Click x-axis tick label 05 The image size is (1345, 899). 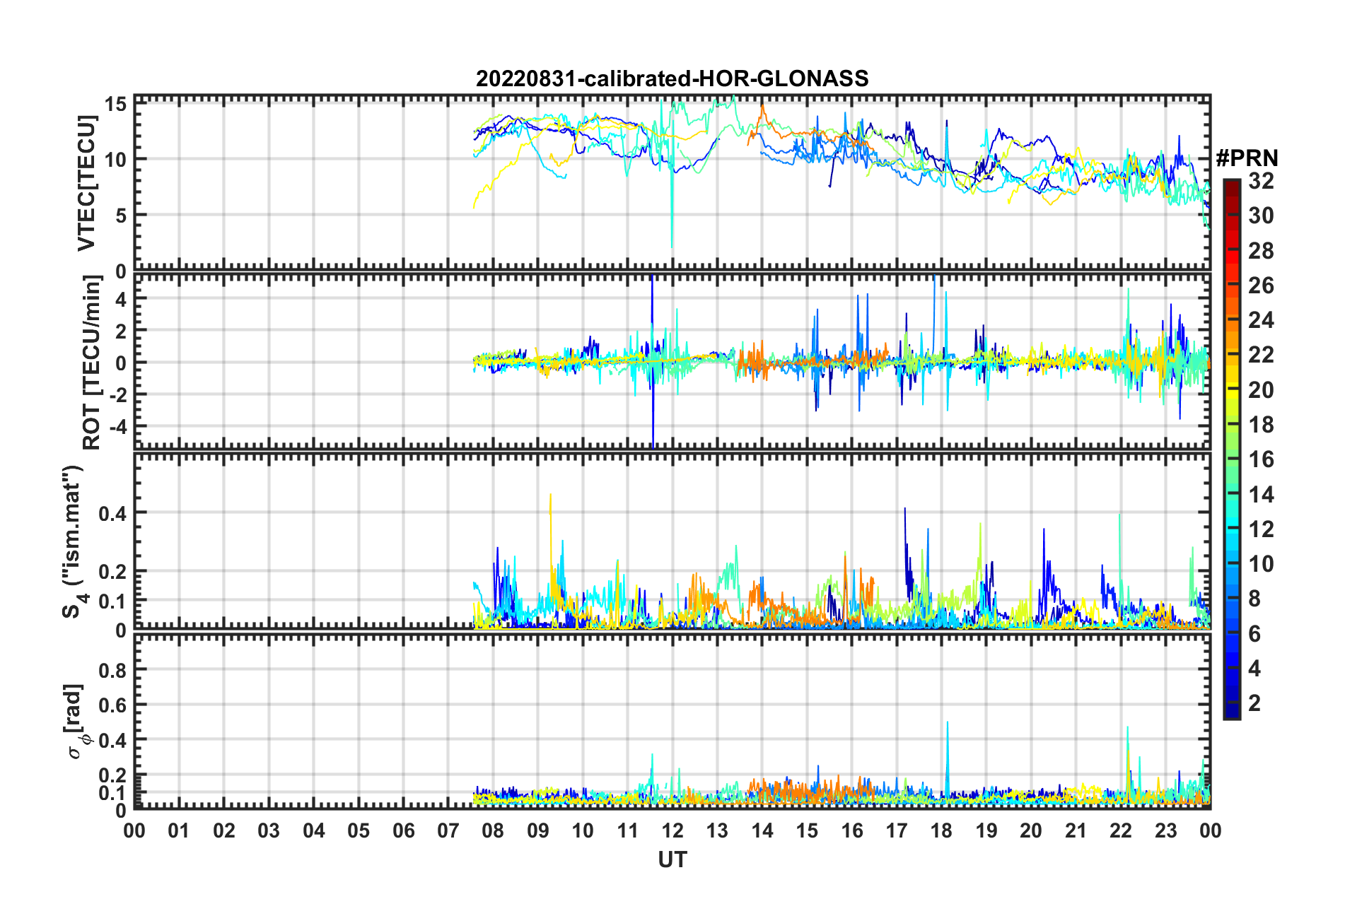click(359, 830)
